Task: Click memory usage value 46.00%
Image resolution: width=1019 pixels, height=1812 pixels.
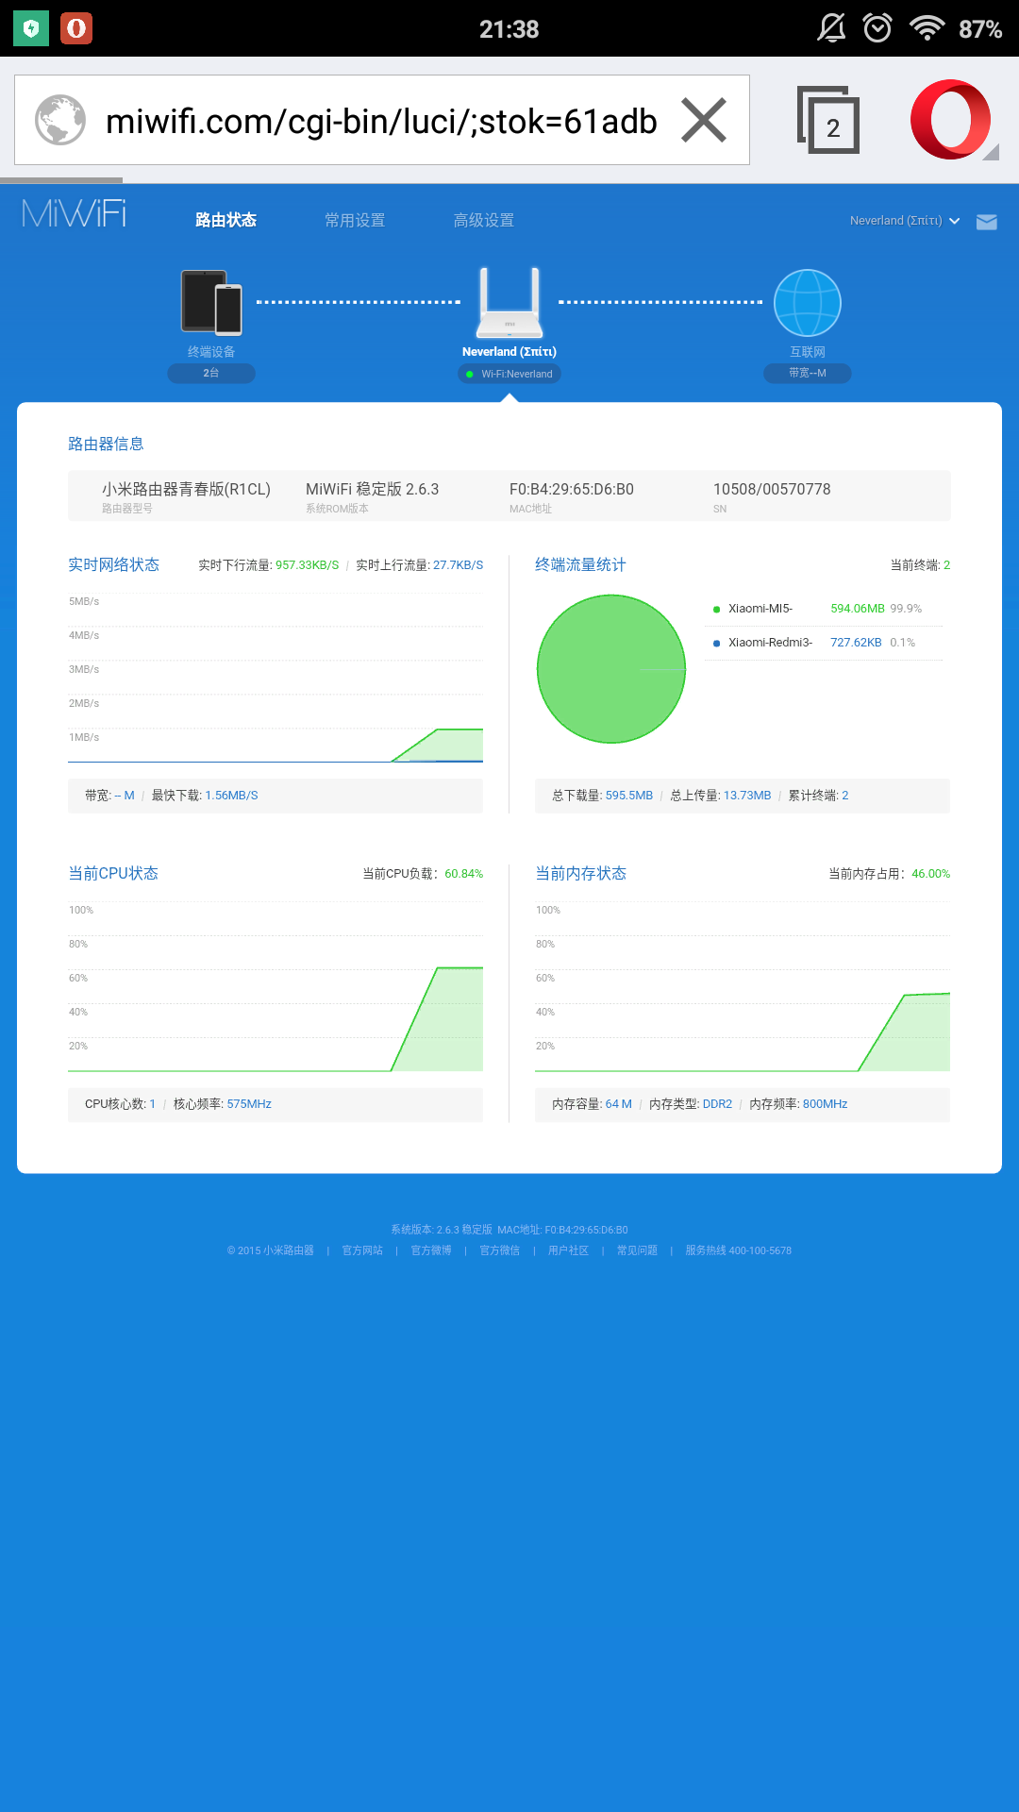Action: tap(930, 874)
